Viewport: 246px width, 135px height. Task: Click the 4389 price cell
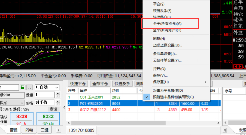[173, 110]
